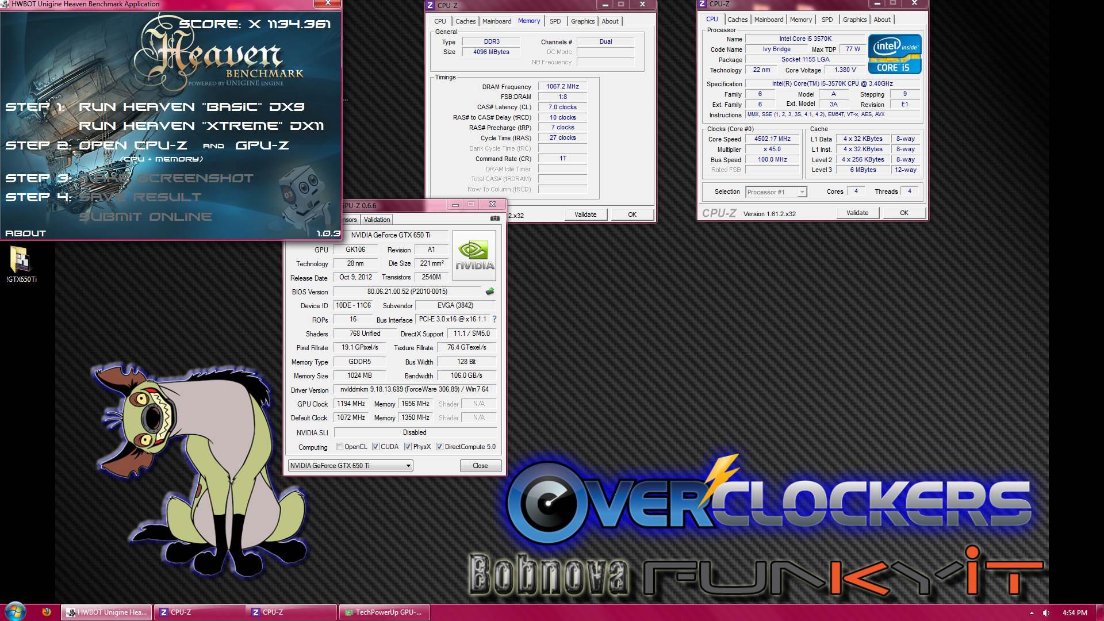This screenshot has width=1104, height=621.
Task: Click the Multiplier value x 45.0
Action: click(x=772, y=149)
